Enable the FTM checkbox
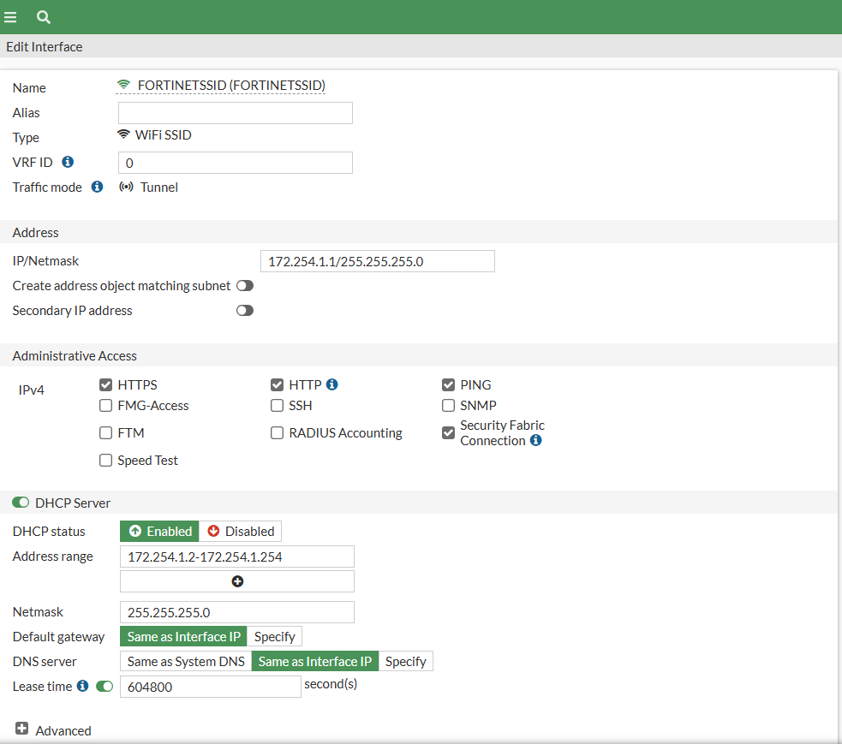The image size is (842, 744). point(106,432)
